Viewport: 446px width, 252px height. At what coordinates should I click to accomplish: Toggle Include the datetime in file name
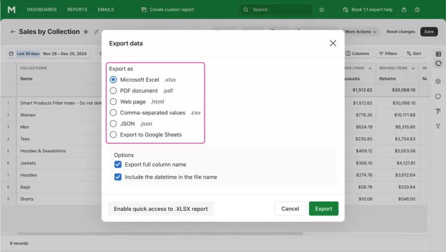(x=118, y=177)
